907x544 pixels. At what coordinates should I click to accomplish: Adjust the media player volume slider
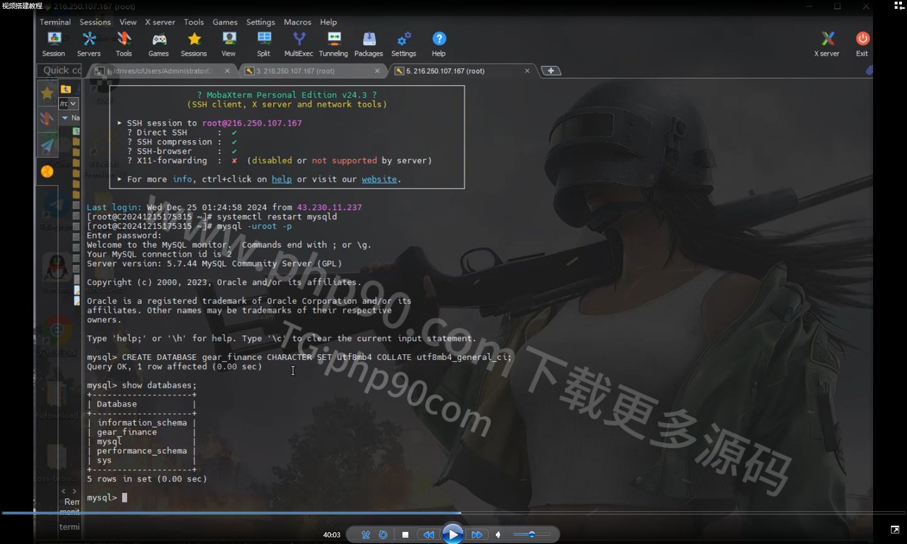click(x=532, y=535)
